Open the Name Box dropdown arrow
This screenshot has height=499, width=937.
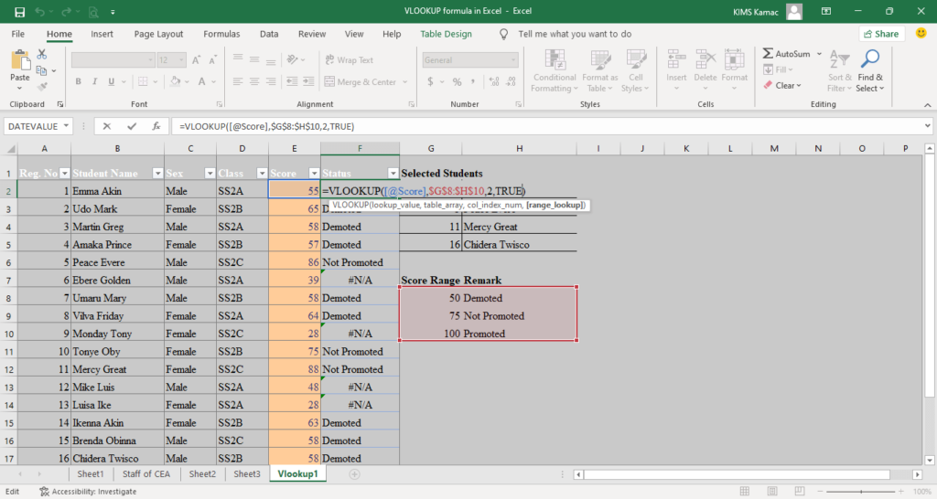pyautogui.click(x=66, y=126)
